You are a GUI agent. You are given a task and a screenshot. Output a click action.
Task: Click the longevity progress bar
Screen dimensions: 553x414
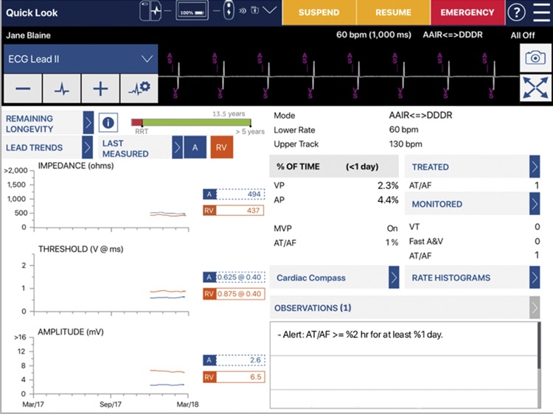191,122
